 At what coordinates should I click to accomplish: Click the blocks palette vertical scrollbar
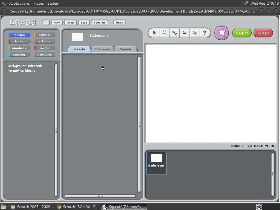click(56, 130)
